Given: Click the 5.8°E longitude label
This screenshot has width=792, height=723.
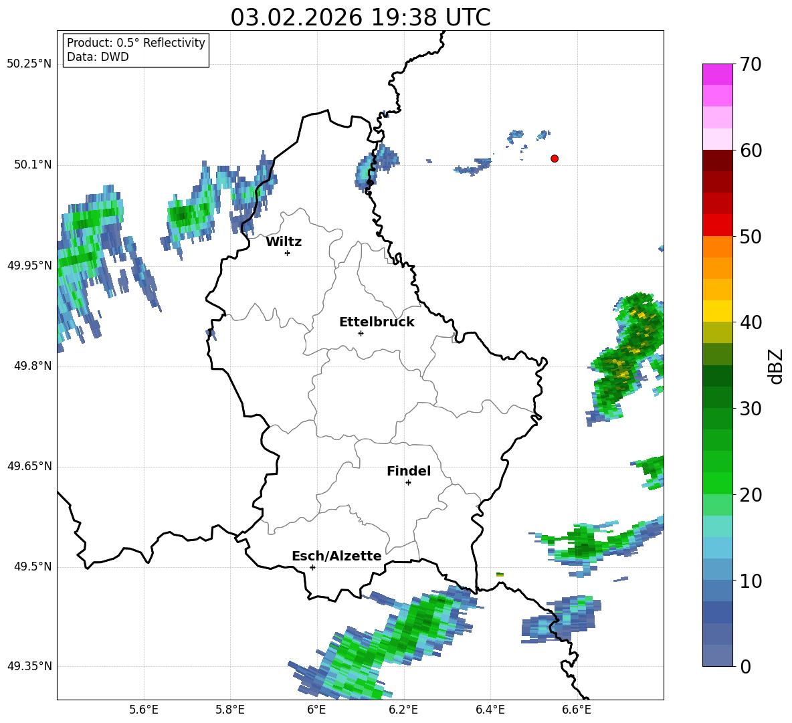Looking at the screenshot, I should pyautogui.click(x=230, y=710).
